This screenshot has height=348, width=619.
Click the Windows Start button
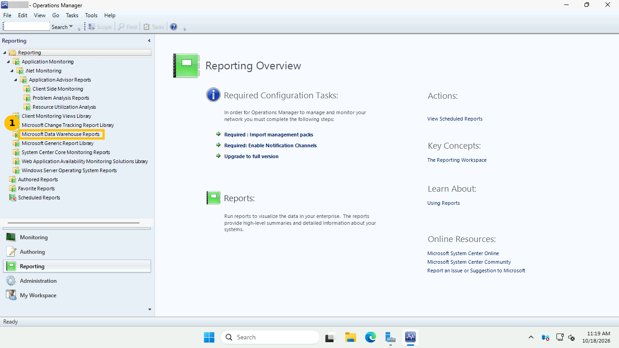pyautogui.click(x=209, y=337)
